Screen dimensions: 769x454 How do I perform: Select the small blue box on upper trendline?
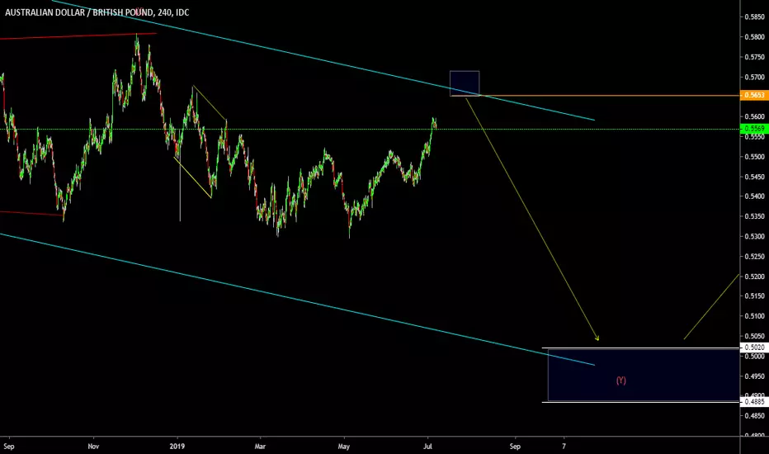(465, 83)
